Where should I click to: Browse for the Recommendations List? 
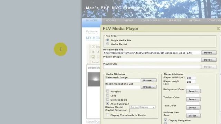pyautogui.click(x=148, y=87)
